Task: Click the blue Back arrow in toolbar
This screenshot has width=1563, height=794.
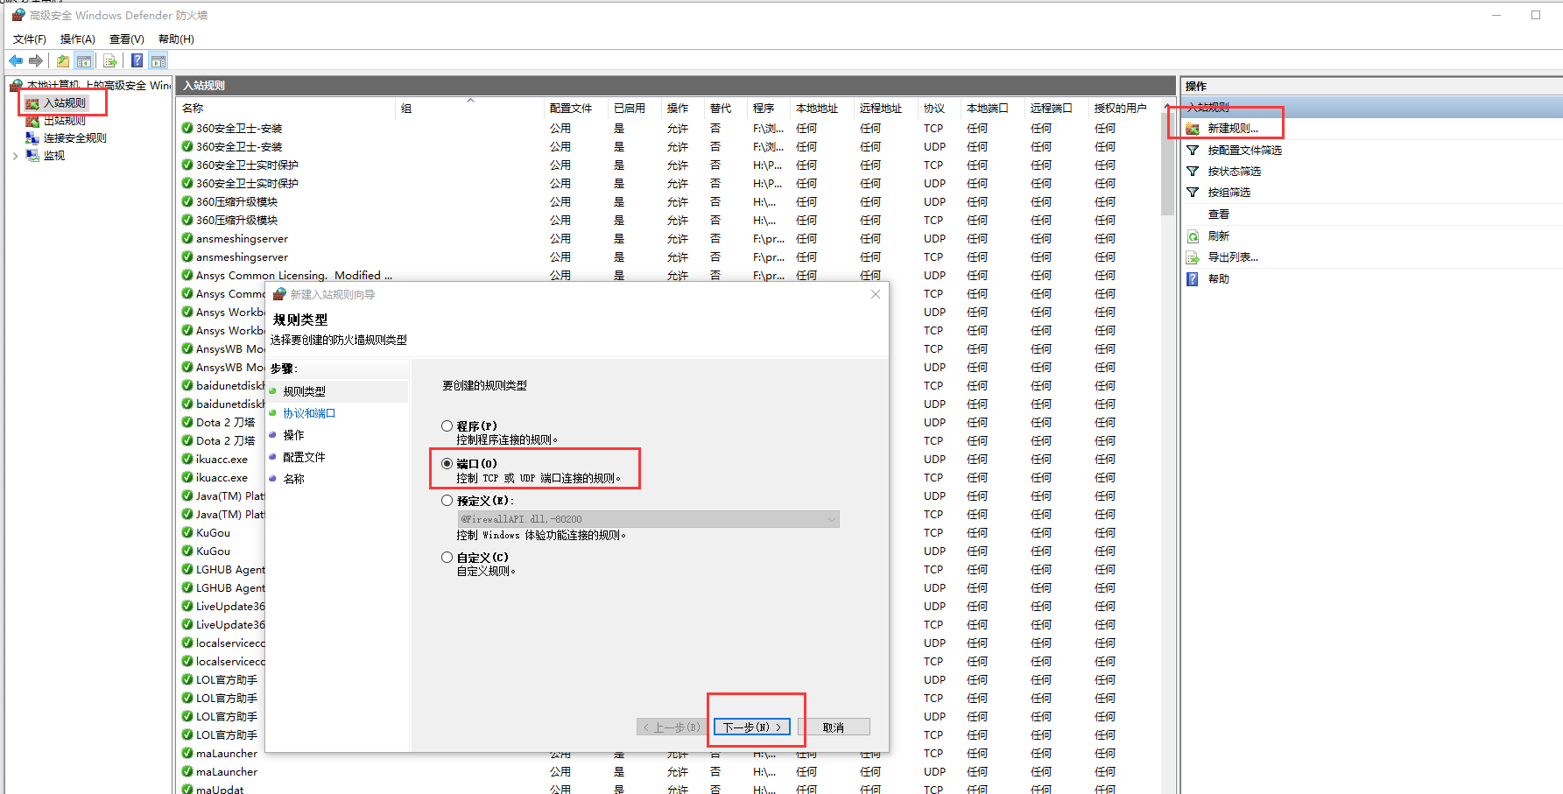Action: [x=16, y=60]
